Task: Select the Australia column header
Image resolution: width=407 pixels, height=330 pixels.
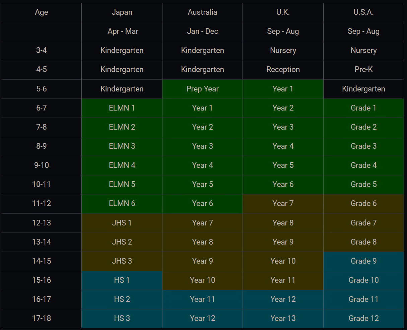Action: (x=202, y=12)
